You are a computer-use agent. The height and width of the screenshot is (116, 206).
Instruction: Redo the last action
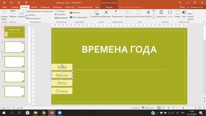pyautogui.click(x=19, y=3)
